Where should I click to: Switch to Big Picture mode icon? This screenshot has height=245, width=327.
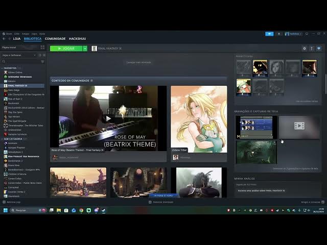click(x=307, y=34)
